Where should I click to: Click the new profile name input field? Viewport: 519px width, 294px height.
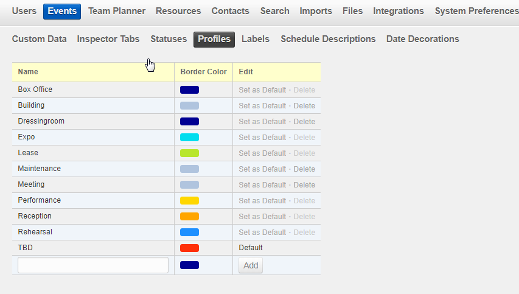point(93,265)
